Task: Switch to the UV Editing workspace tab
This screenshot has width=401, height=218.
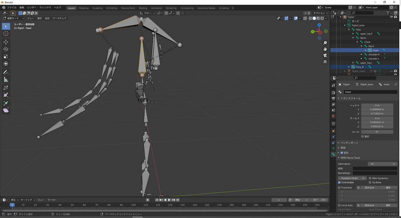Action: pos(112,8)
